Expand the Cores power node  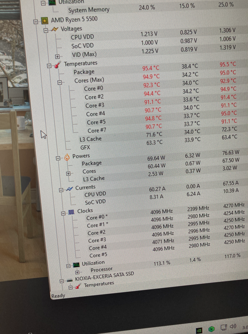pos(68,173)
